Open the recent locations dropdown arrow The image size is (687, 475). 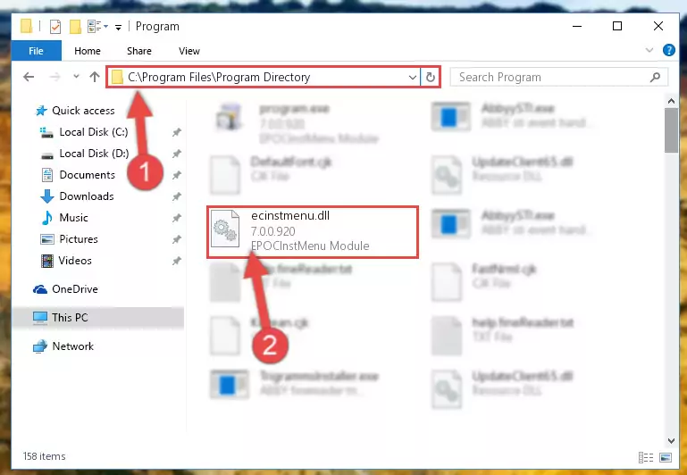pos(76,76)
